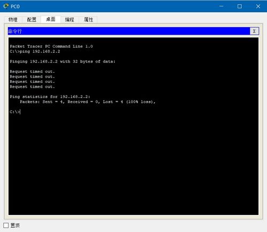This screenshot has width=267, height=232.
Task: Click the 'Ping statistics for 192.168.2.2' line
Action: [x=50, y=97]
